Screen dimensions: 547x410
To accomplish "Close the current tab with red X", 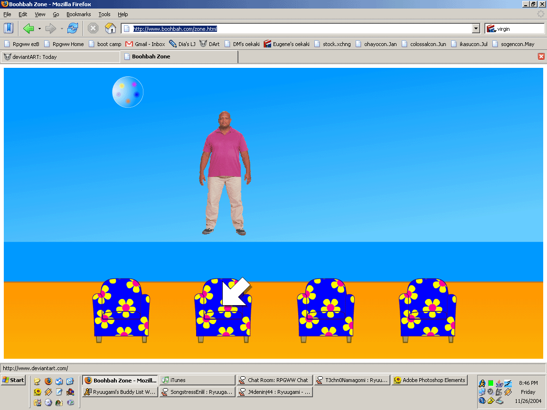I will [541, 56].
